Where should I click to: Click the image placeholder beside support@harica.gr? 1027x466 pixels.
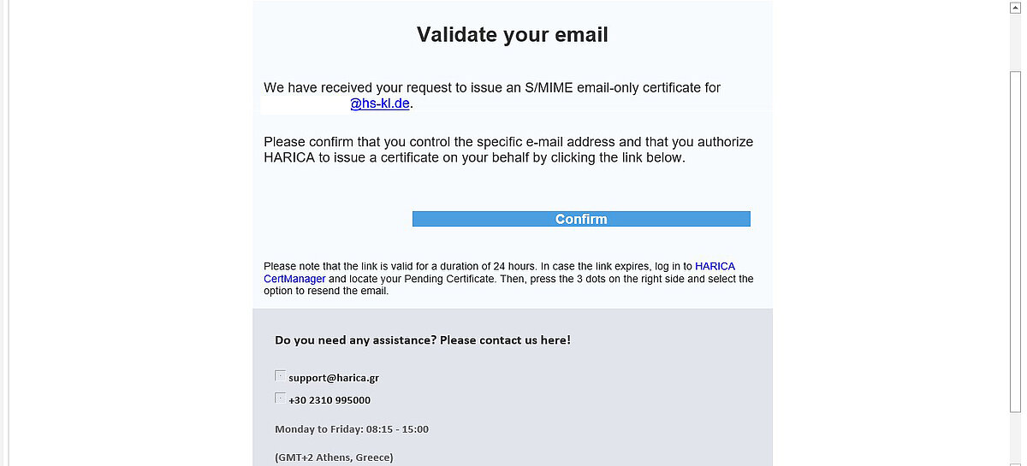click(x=280, y=375)
